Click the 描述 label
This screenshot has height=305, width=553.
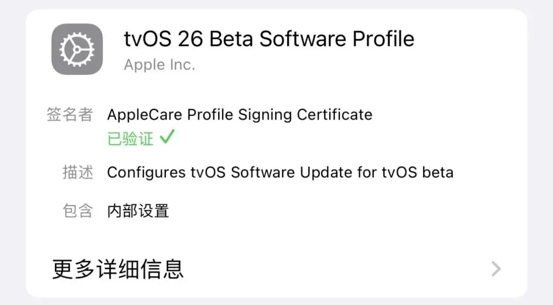77,172
